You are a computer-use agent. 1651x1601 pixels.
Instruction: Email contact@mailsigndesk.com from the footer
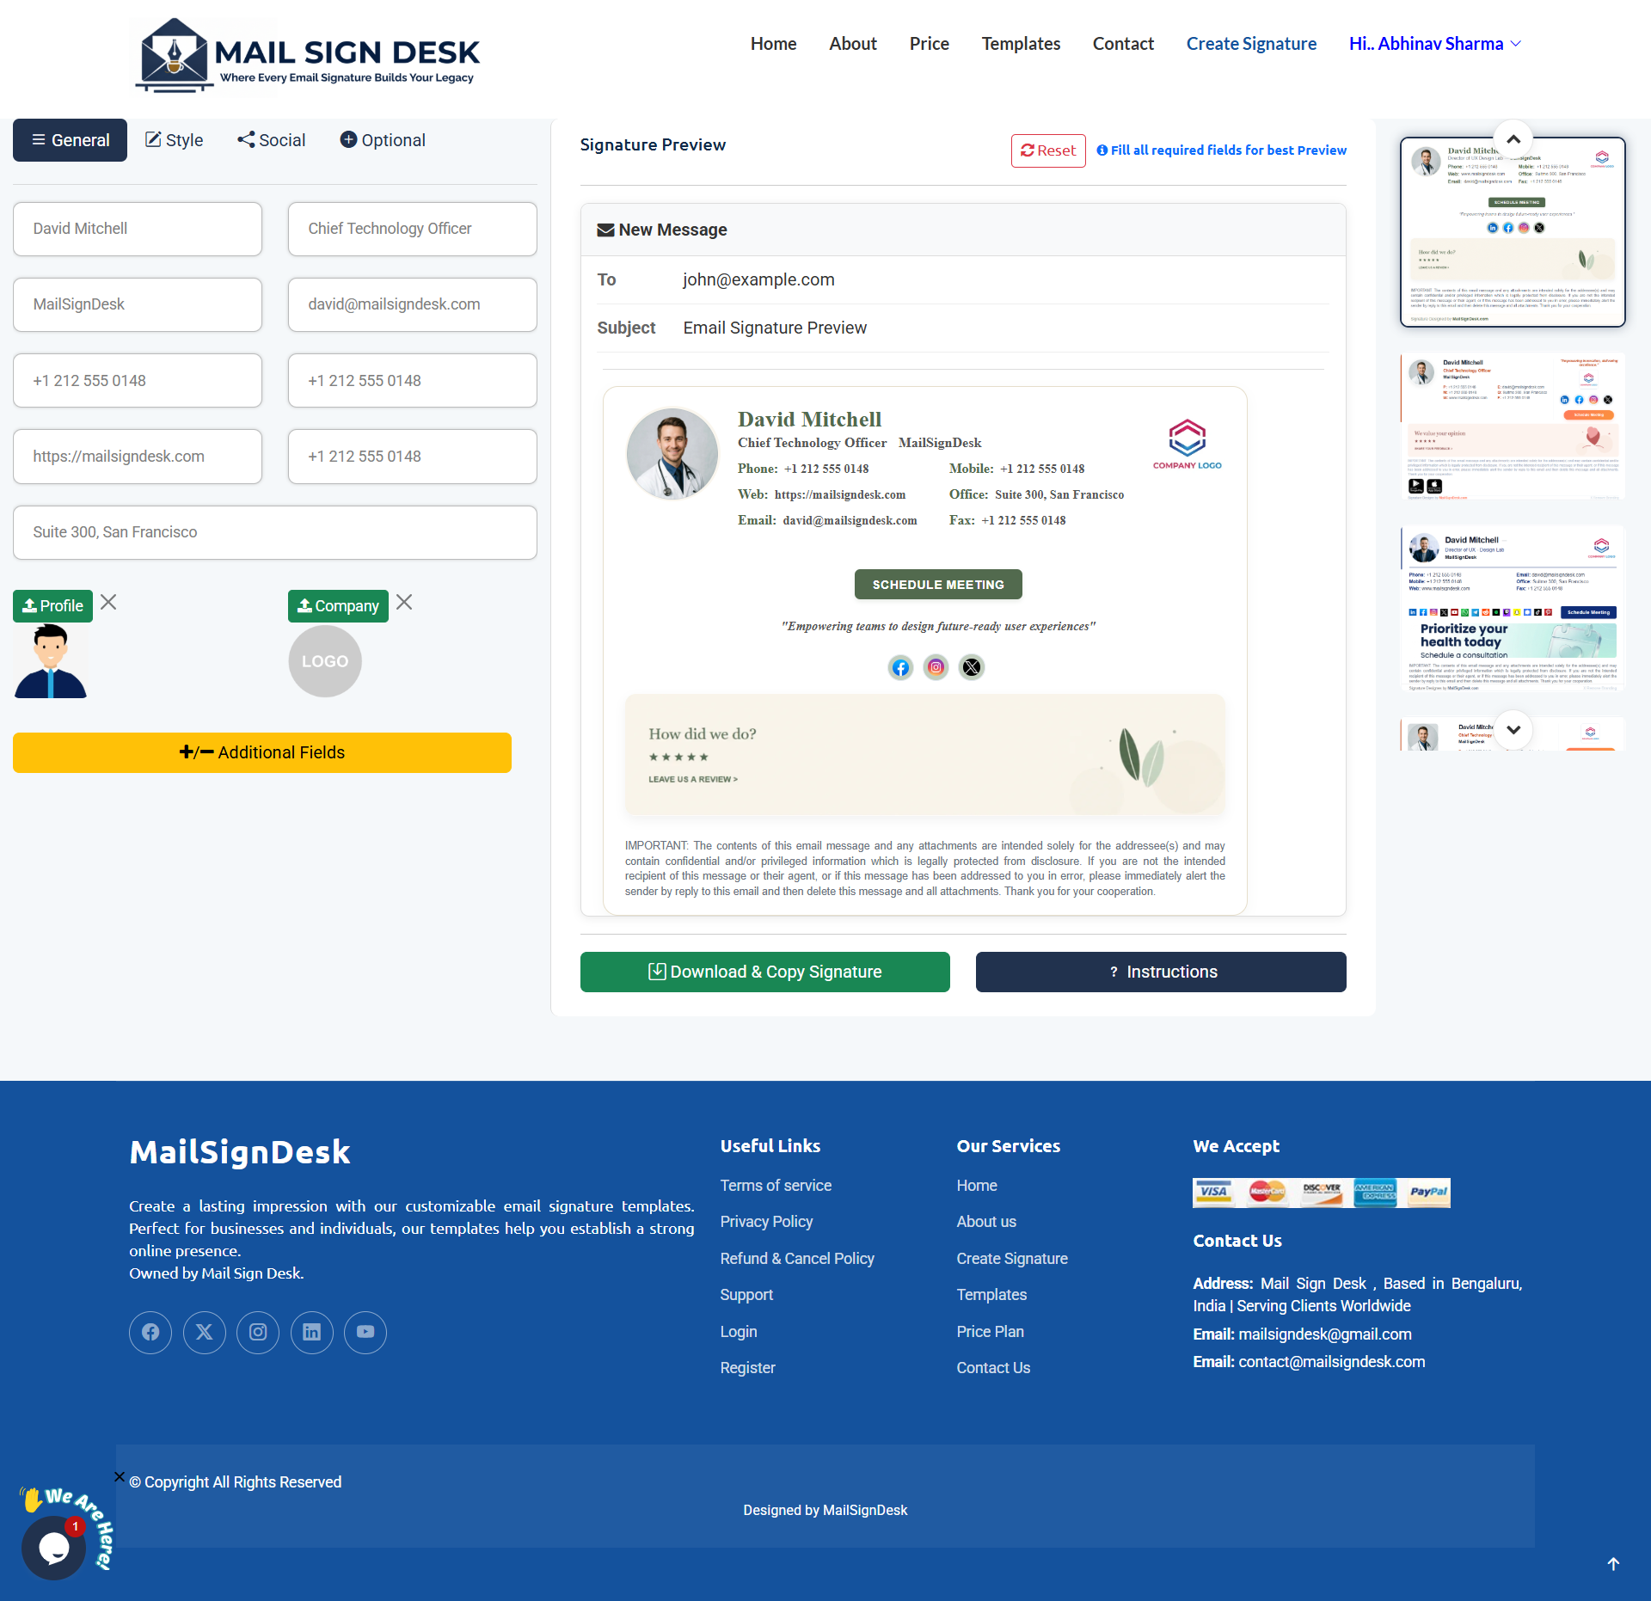tap(1331, 1362)
